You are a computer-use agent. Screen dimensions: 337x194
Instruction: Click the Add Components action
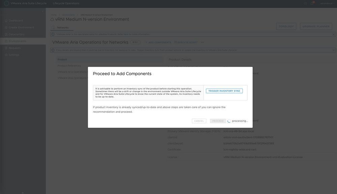coord(158,42)
